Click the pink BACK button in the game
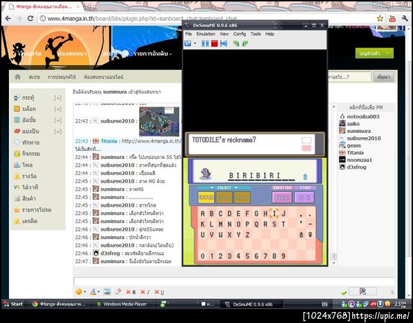413x323 pixels. pos(282,198)
